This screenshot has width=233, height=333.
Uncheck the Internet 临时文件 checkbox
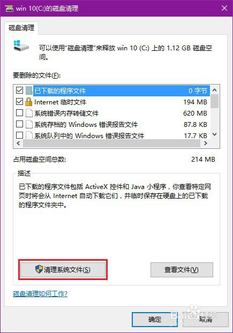pos(19,102)
